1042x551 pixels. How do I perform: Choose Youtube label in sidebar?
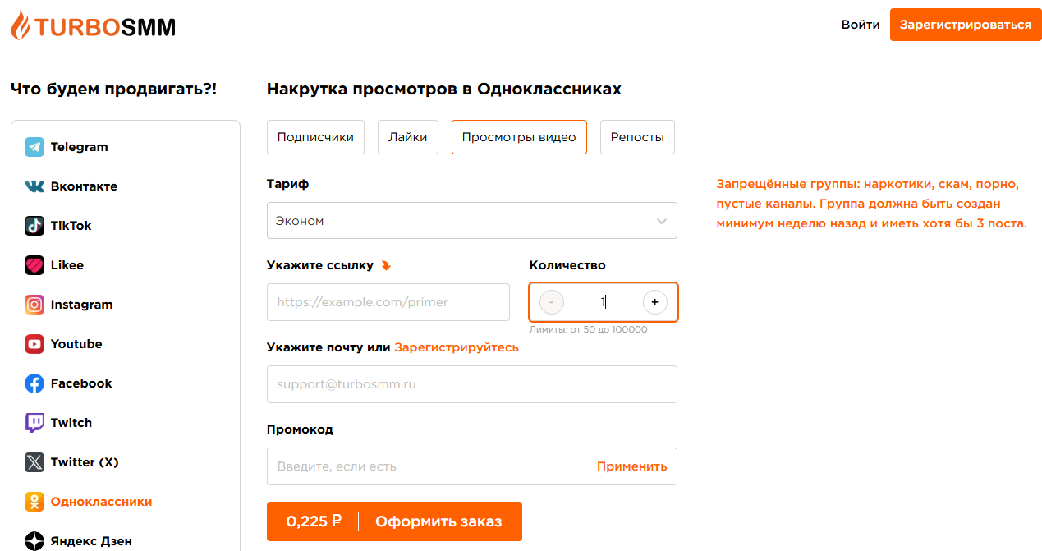point(76,344)
